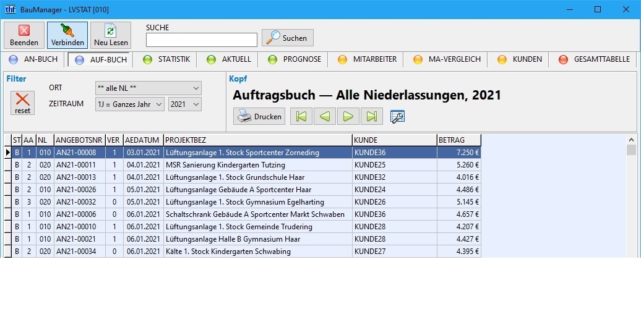
Task: Click the KUNDE column header
Action: coord(395,140)
